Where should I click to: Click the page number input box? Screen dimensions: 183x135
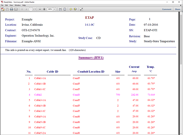[31, 9]
